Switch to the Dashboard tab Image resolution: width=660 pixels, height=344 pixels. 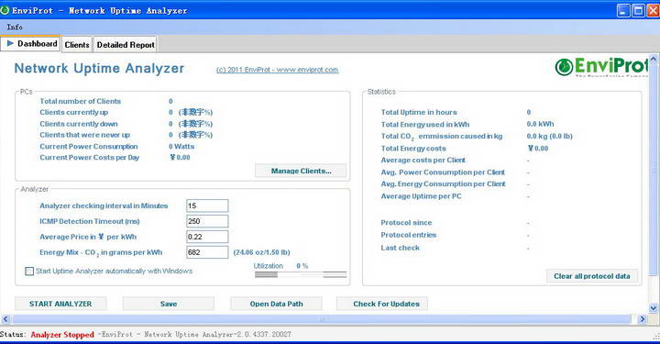click(30, 44)
